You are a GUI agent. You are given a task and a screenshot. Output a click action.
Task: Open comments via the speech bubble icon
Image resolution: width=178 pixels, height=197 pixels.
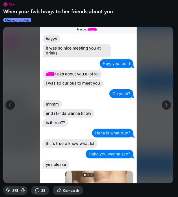pyautogui.click(x=37, y=190)
